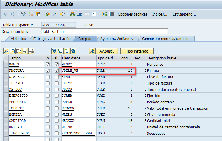The image size is (222, 141).
Task: Uncheck the initial values checkbox for FACTURA
Action: tap(57, 70)
